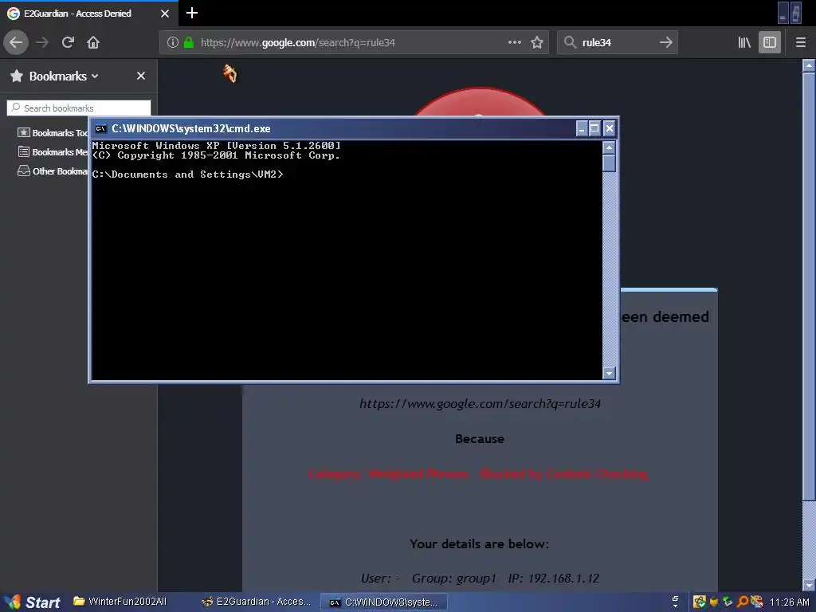Click the Firefox restore window button
Viewport: 816px width, 612px height.
(x=796, y=14)
